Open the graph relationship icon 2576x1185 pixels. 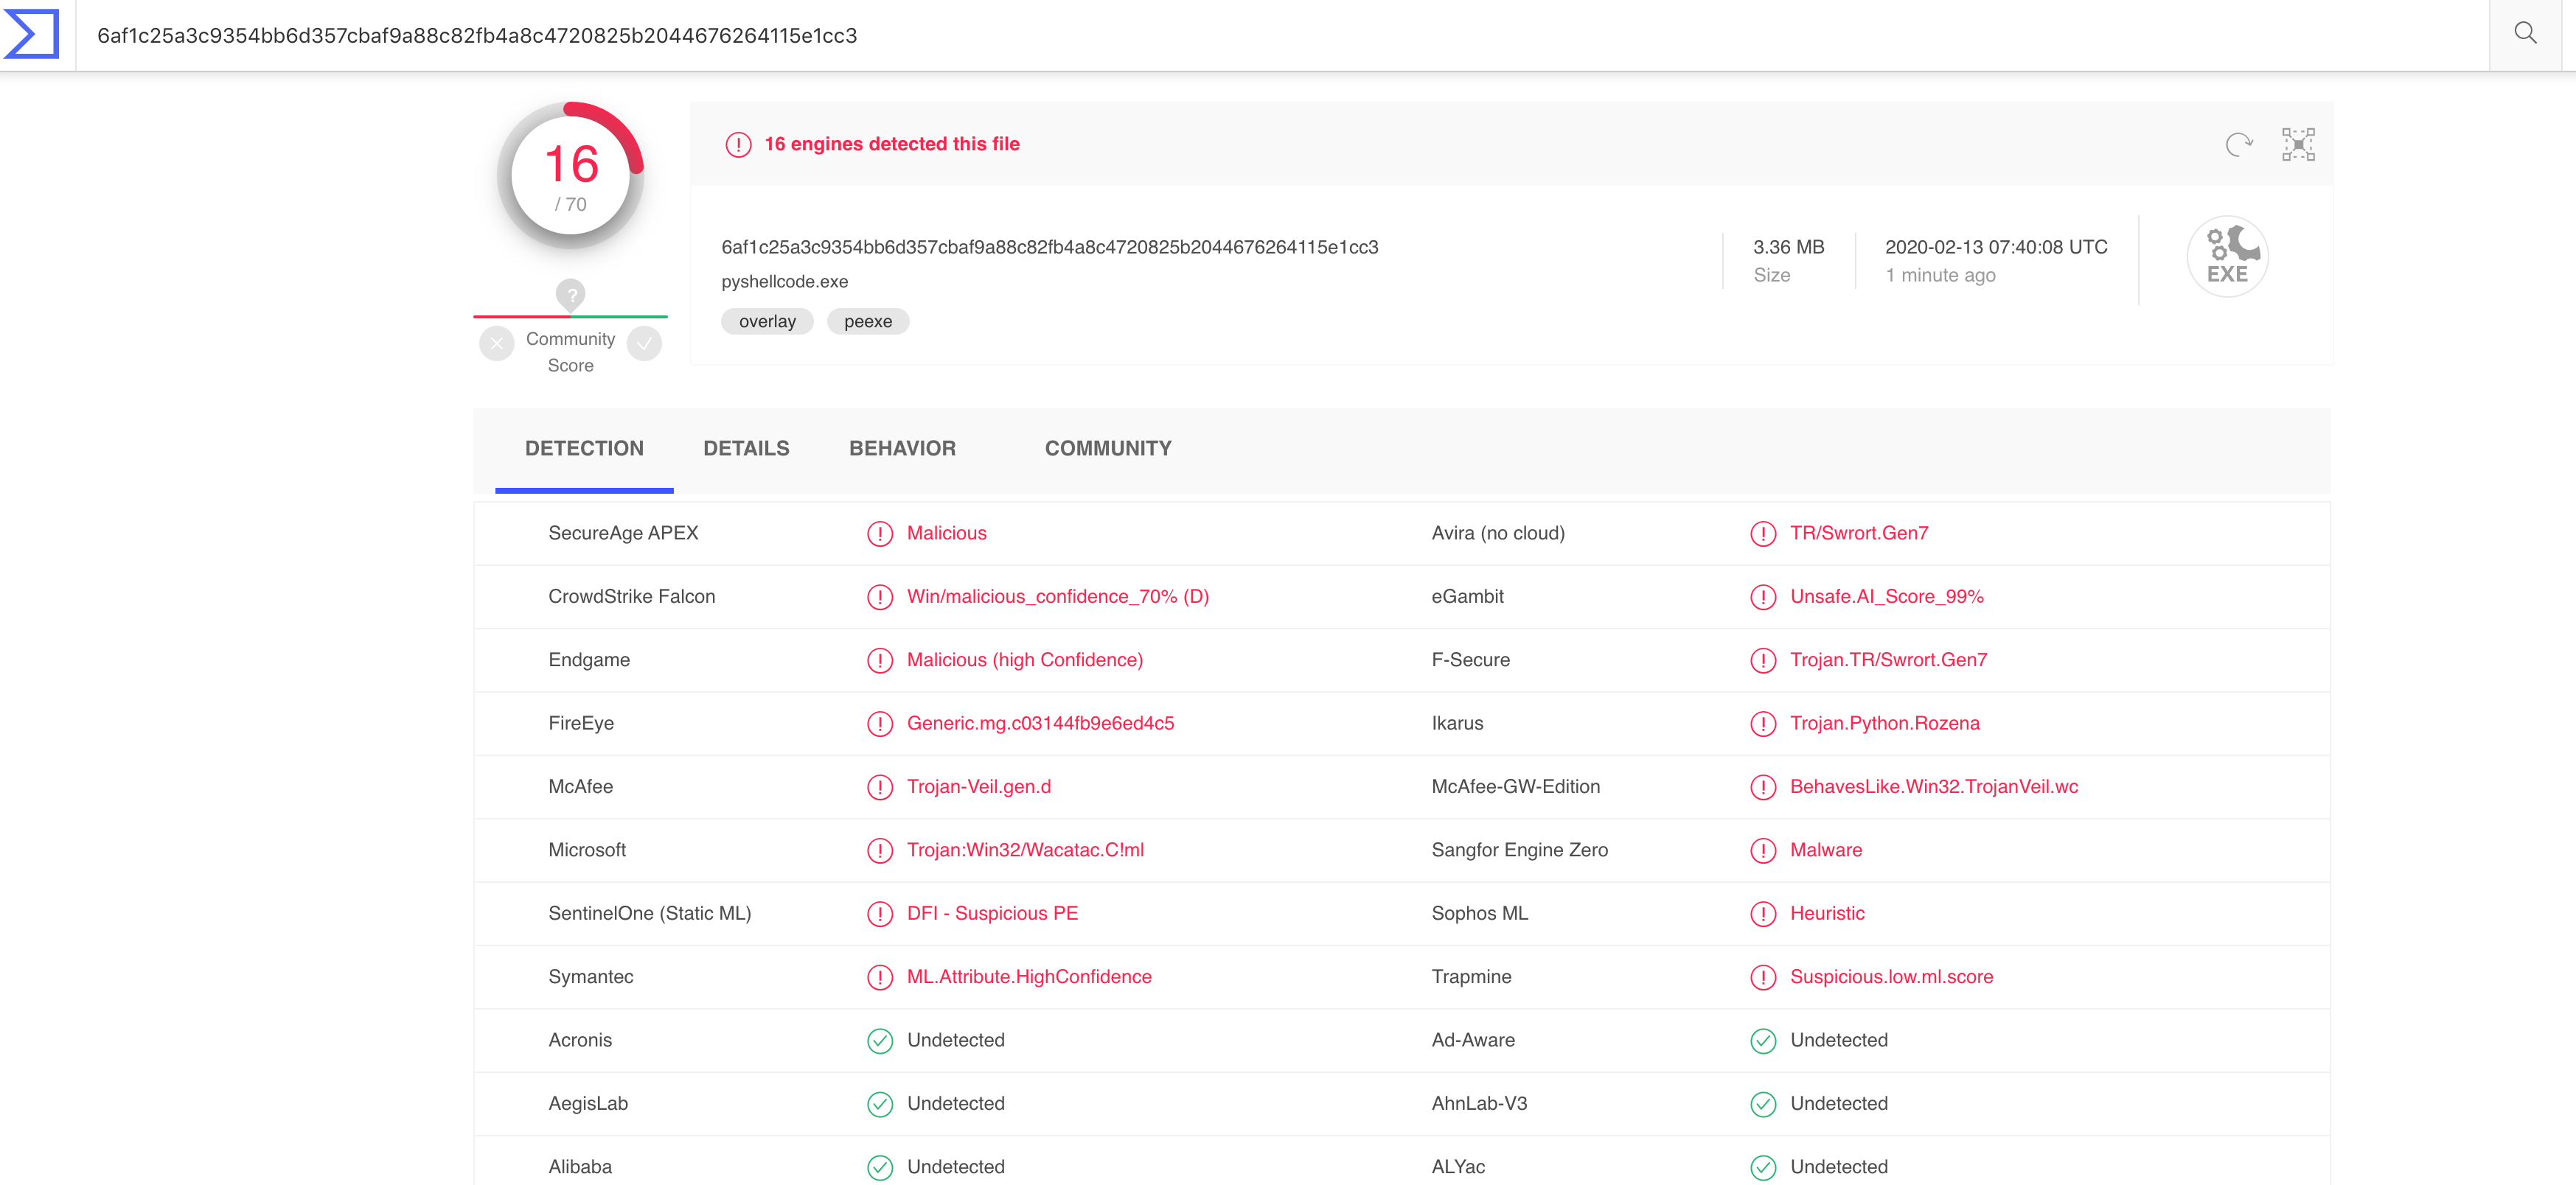point(2298,145)
